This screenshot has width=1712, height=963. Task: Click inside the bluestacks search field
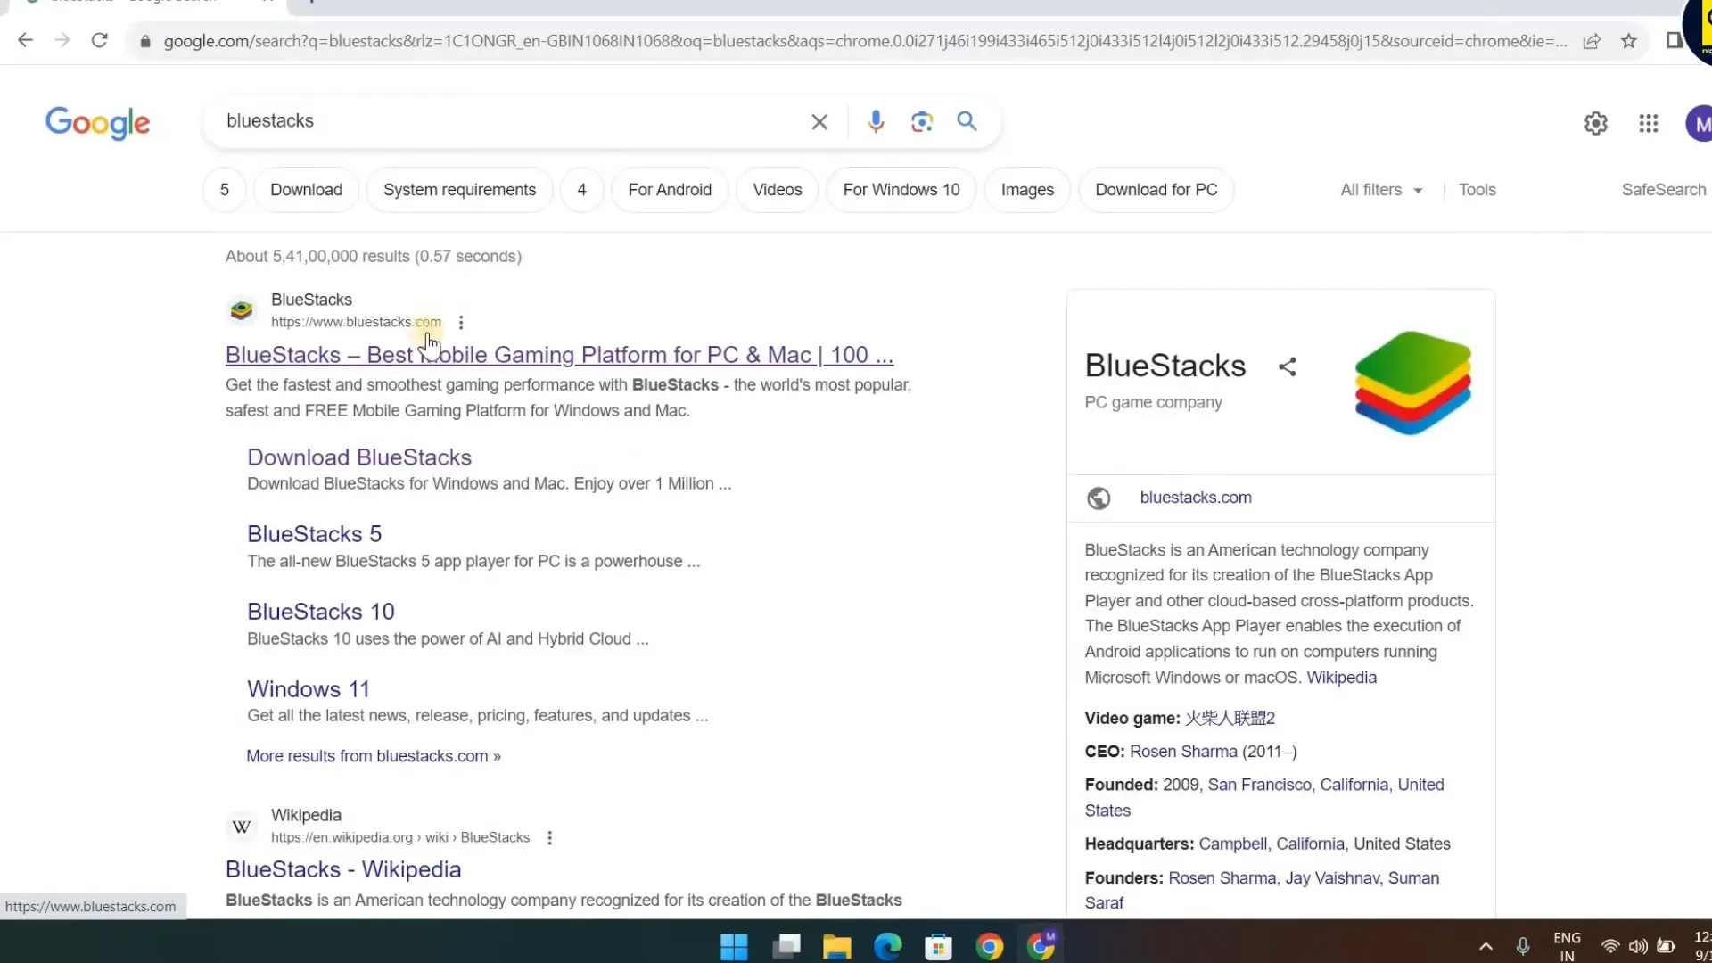508,121
